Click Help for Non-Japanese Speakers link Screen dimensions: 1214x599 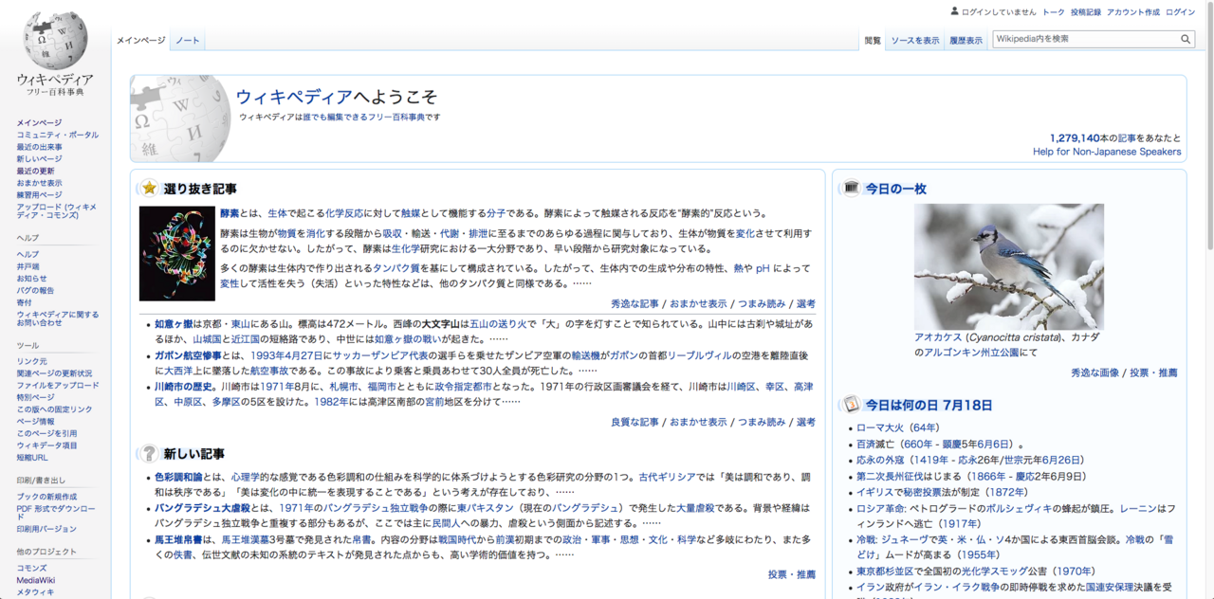pyautogui.click(x=1107, y=152)
